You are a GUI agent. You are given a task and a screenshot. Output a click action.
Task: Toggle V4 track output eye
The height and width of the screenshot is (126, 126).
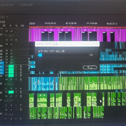[12, 54]
